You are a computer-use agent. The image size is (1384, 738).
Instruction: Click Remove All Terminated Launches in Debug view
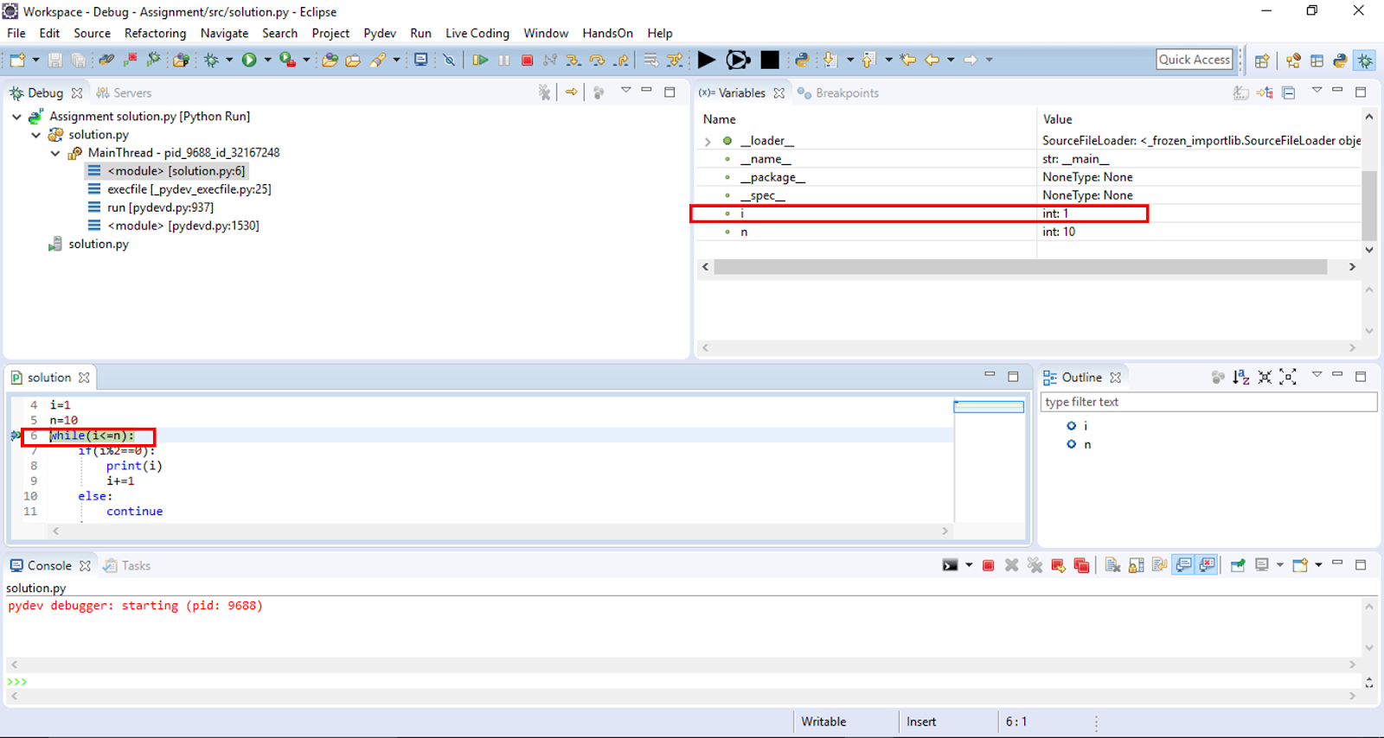pos(544,92)
